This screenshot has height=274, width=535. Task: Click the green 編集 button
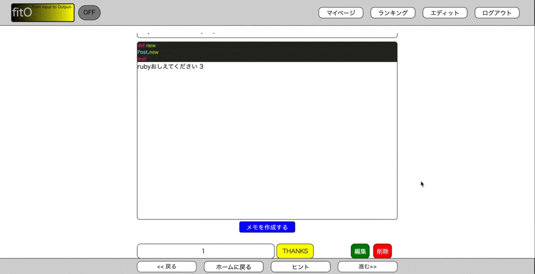[x=360, y=252]
